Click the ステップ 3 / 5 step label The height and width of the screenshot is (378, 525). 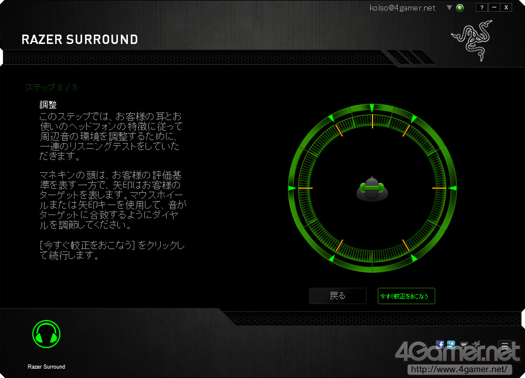tap(52, 87)
